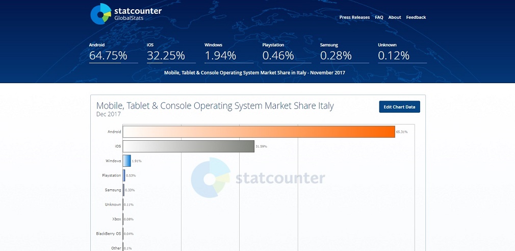Select the Unknown 0.12% header stat
This screenshot has height=251, width=515.
pyautogui.click(x=402, y=53)
